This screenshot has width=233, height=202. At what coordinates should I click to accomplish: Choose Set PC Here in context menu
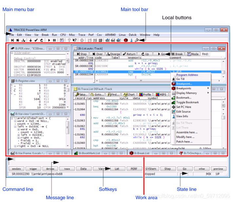(x=191, y=107)
